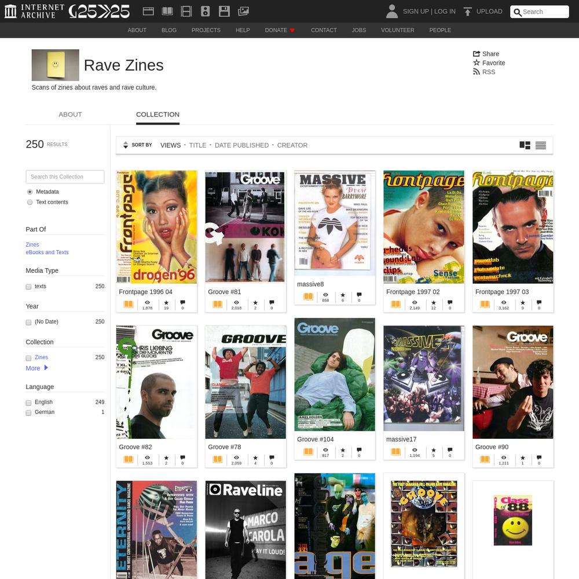The image size is (579, 579).
Task: Select the Metadata search radio button
Action: pyautogui.click(x=30, y=192)
